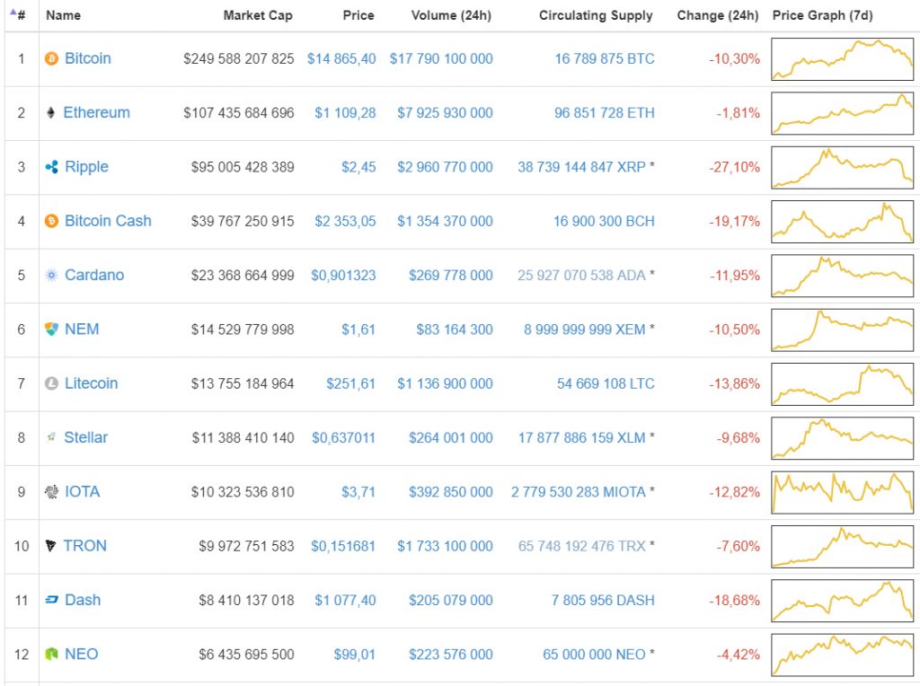
Task: Click the NEO green logo icon
Action: click(x=51, y=655)
